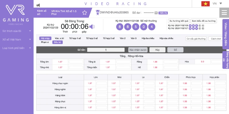Image resolution: width=229 pixels, height=114 pixels.
Task: Switch to Tổ hợp 2 số tab
Action: (92, 38)
